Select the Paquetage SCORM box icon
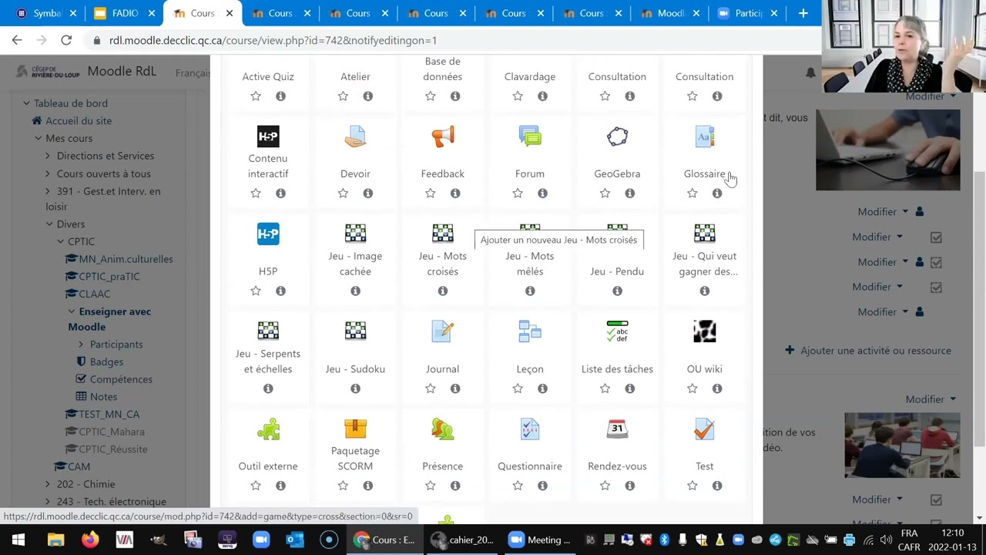 pos(355,428)
